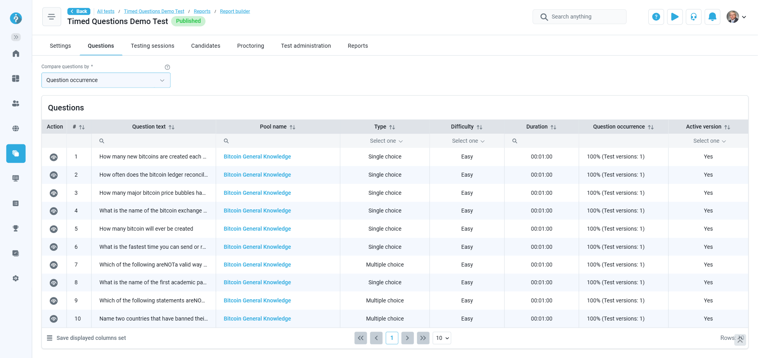Preview question 10 using eye icon

coord(54,319)
